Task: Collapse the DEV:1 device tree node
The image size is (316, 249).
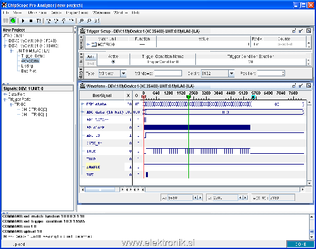Action: point(5,46)
